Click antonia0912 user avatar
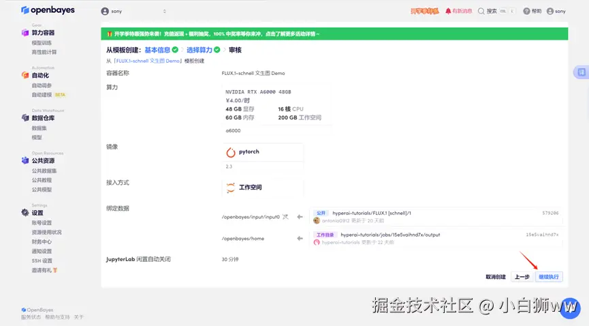The height and width of the screenshot is (326, 589). (317, 220)
